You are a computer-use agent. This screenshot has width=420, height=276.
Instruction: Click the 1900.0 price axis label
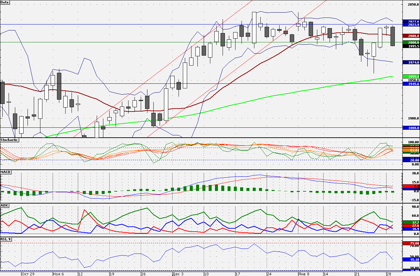pos(413,118)
